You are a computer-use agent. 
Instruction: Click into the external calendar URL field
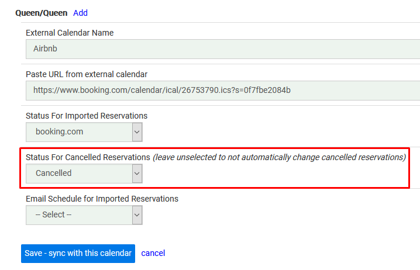pos(222,90)
